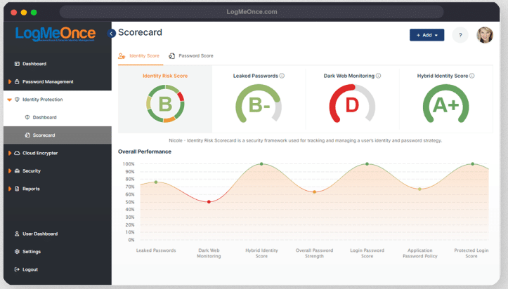Image resolution: width=508 pixels, height=289 pixels.
Task: Click the LogMeOnce.com address bar
Action: tap(252, 12)
